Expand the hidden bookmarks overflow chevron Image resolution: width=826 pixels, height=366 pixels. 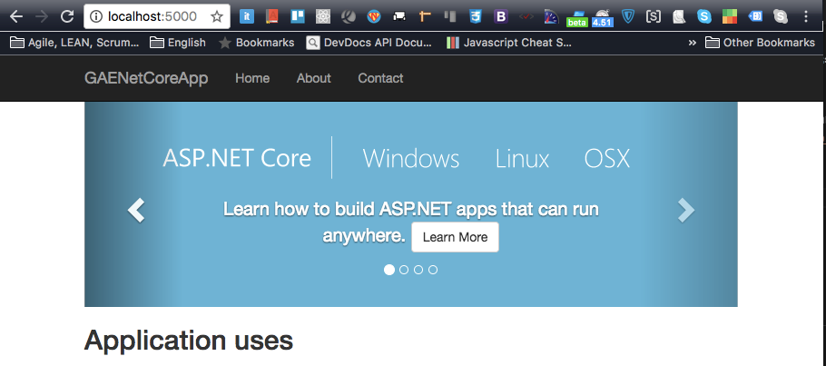tap(693, 43)
